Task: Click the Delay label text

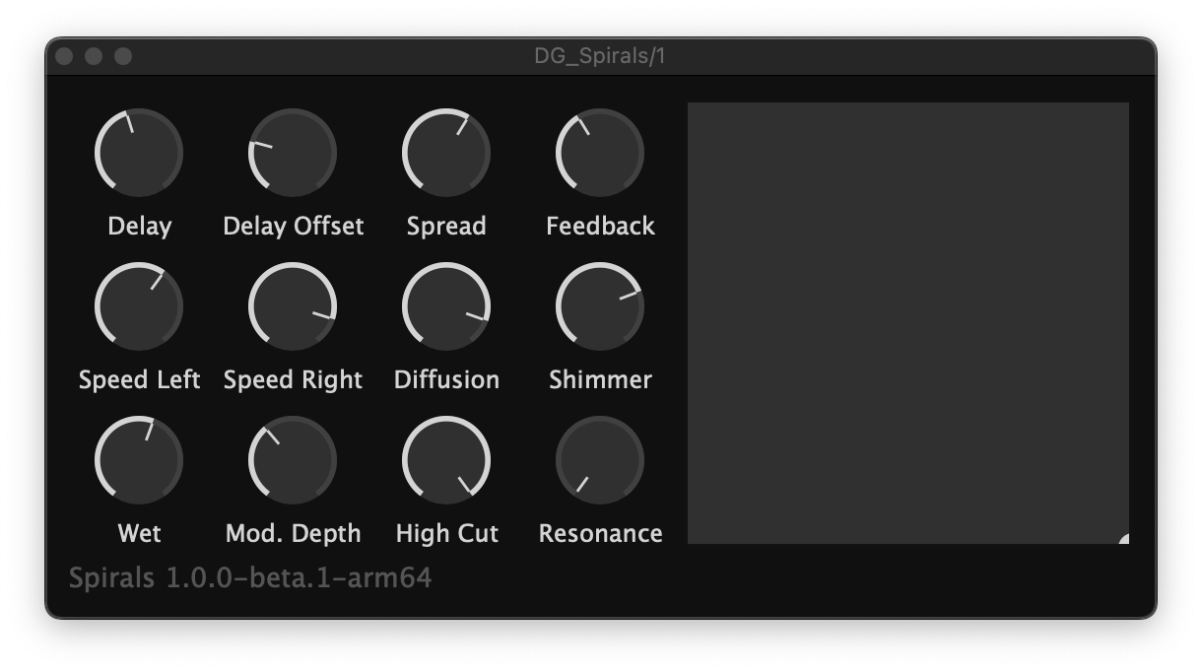Action: [x=139, y=227]
